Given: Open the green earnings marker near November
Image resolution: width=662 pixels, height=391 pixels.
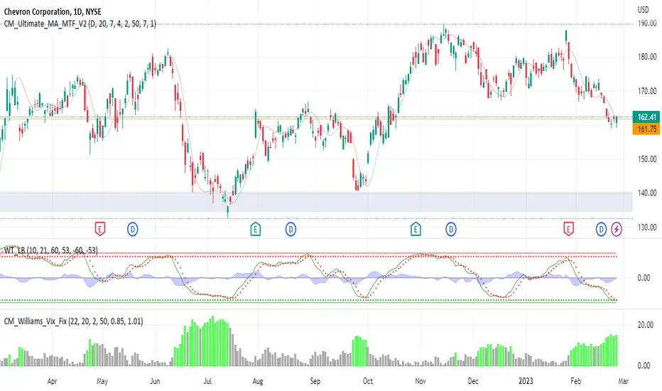Looking at the screenshot, I should [x=416, y=229].
